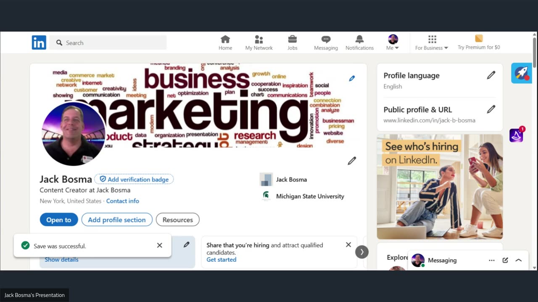Open My Network in the top nav
The height and width of the screenshot is (302, 538).
point(259,43)
